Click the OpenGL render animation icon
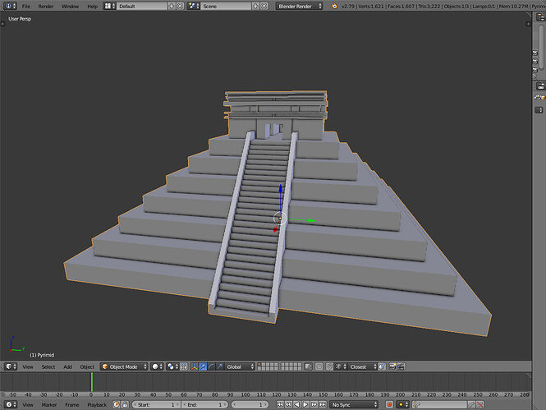546x410 pixels. 401,366
